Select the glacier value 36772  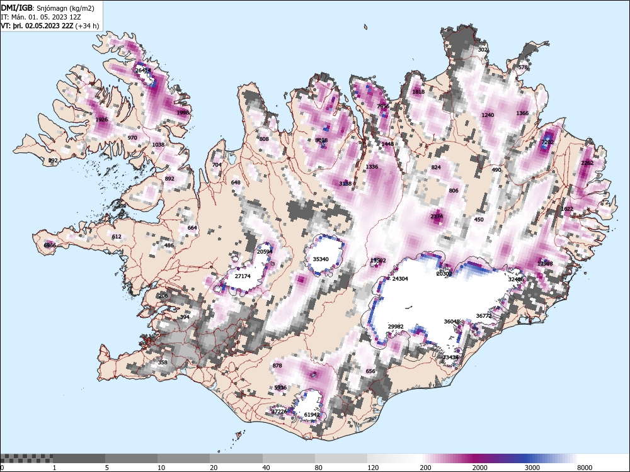click(x=484, y=316)
